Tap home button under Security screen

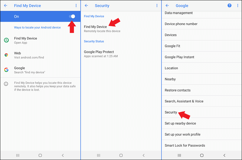[x=121, y=155]
